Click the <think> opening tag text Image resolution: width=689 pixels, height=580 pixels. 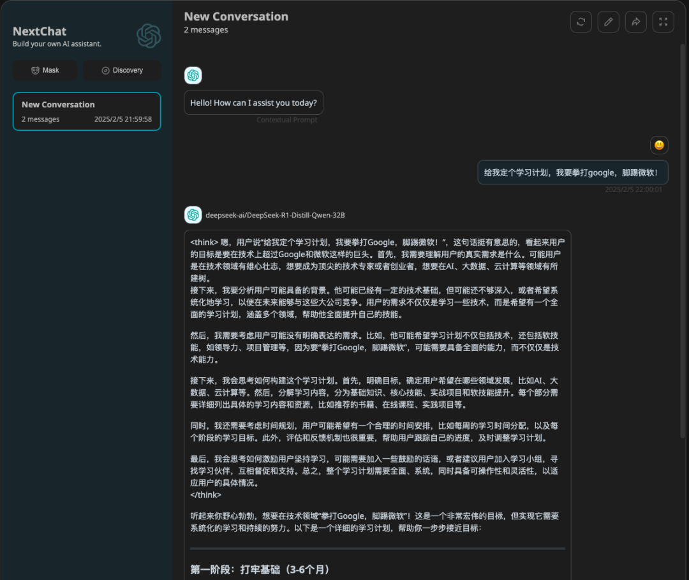204,242
